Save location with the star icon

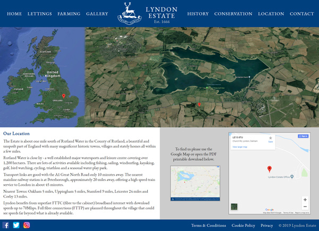(271, 138)
